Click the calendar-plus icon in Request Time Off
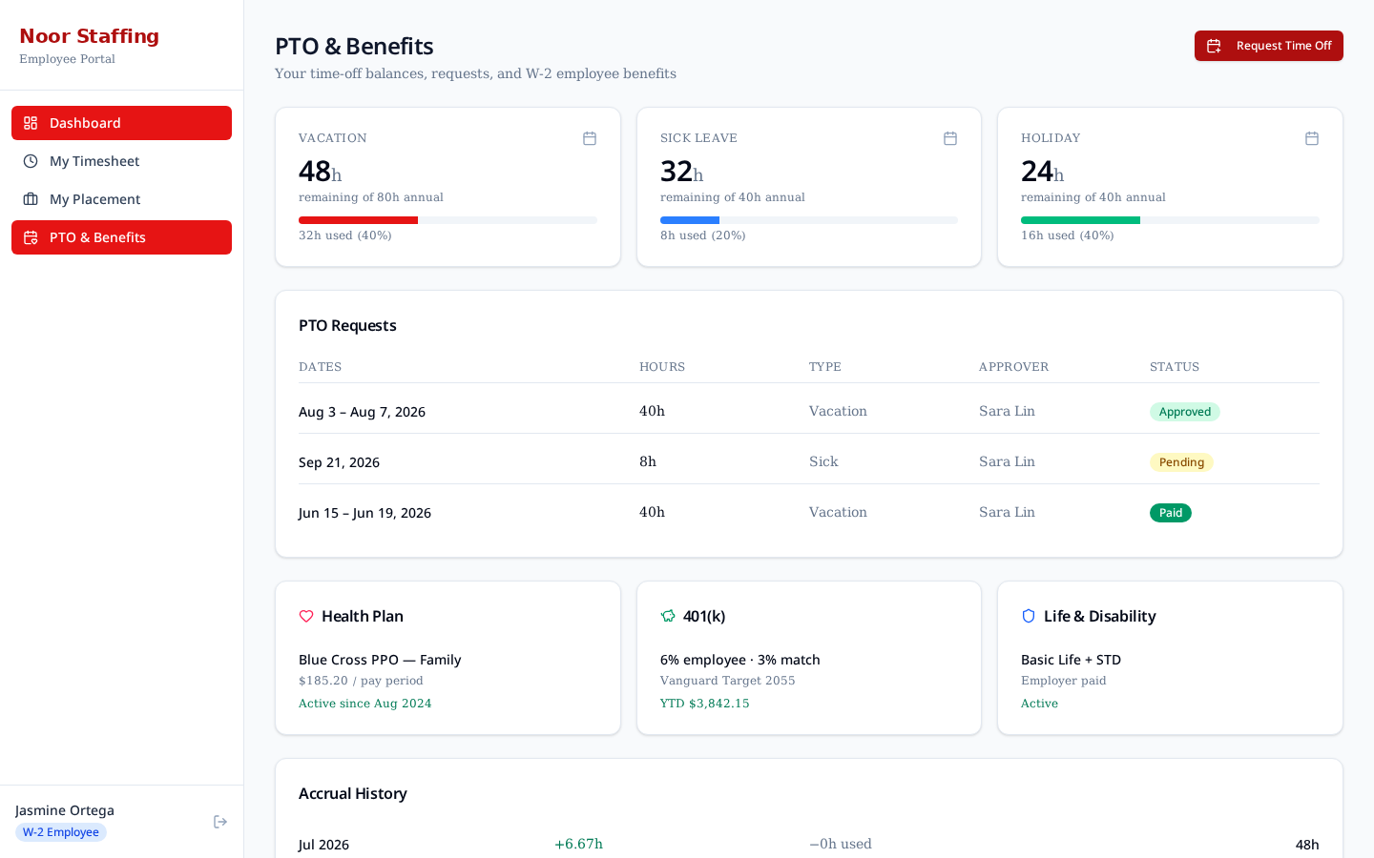 point(1214,46)
